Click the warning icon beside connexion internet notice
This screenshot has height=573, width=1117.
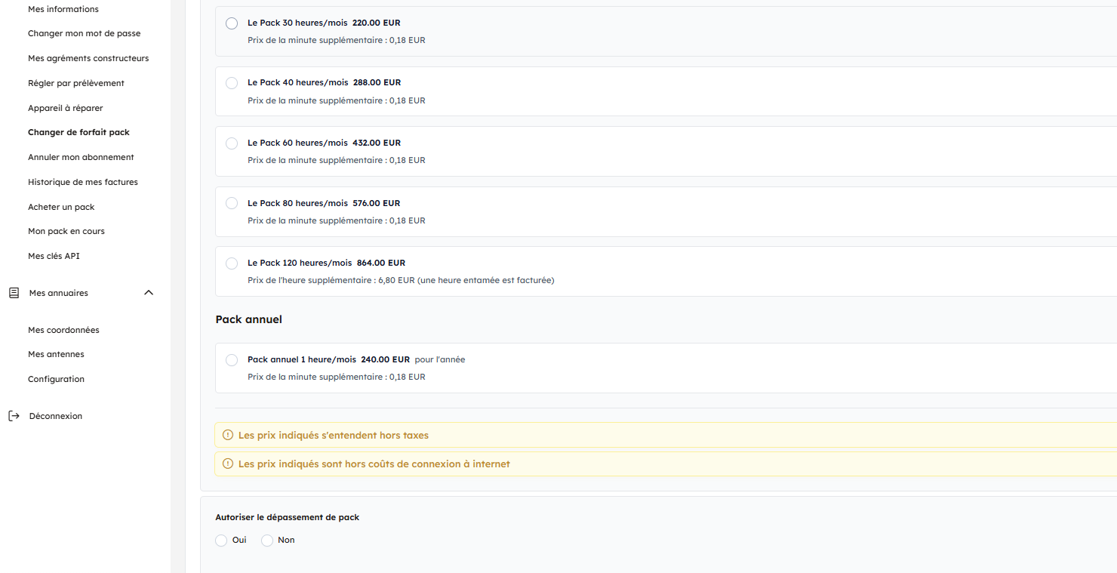tap(228, 464)
